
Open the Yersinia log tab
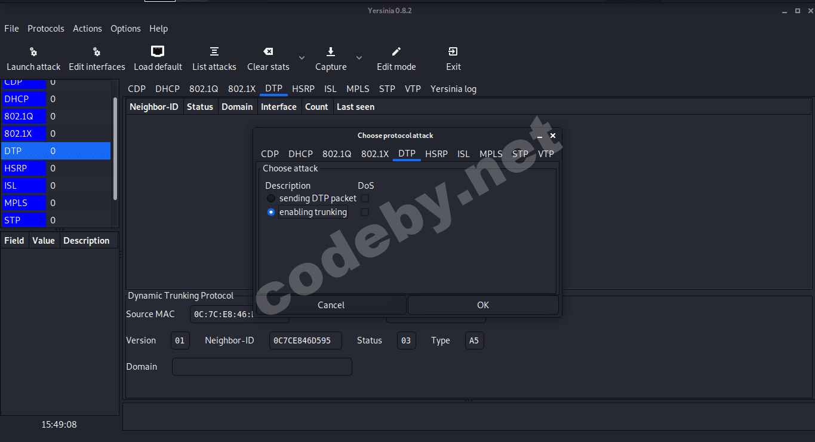[453, 89]
